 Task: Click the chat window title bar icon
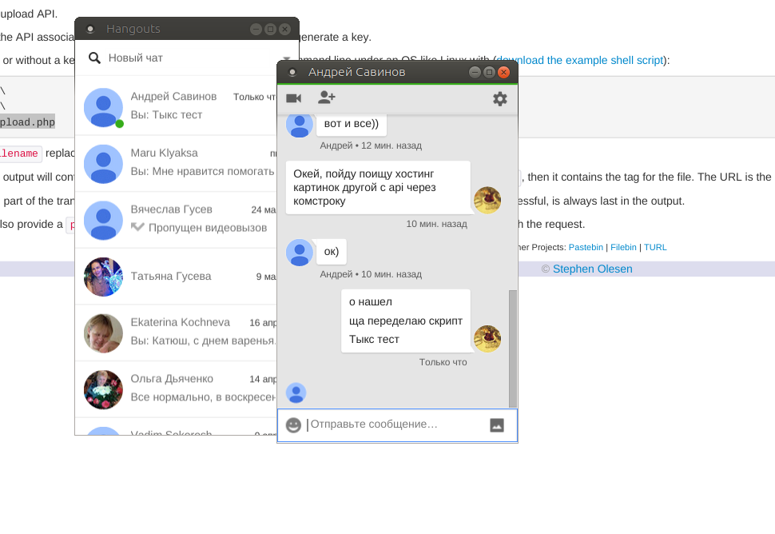[292, 72]
